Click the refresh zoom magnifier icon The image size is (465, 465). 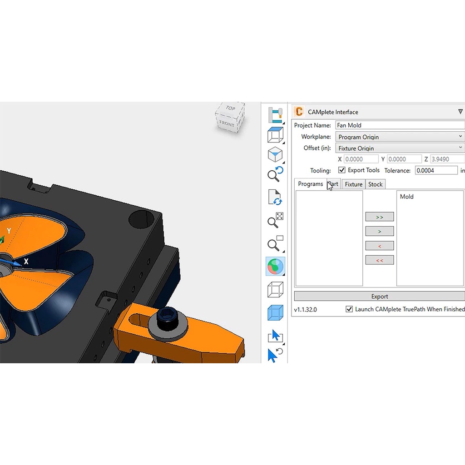tap(275, 174)
